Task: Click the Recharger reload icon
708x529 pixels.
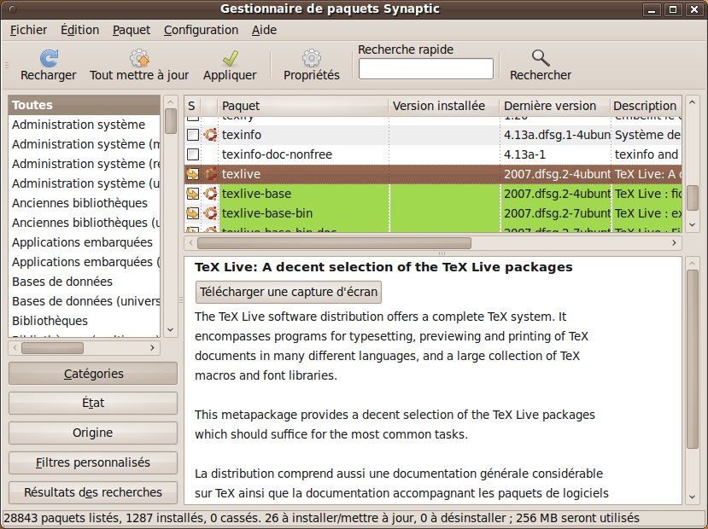Action: tap(49, 58)
